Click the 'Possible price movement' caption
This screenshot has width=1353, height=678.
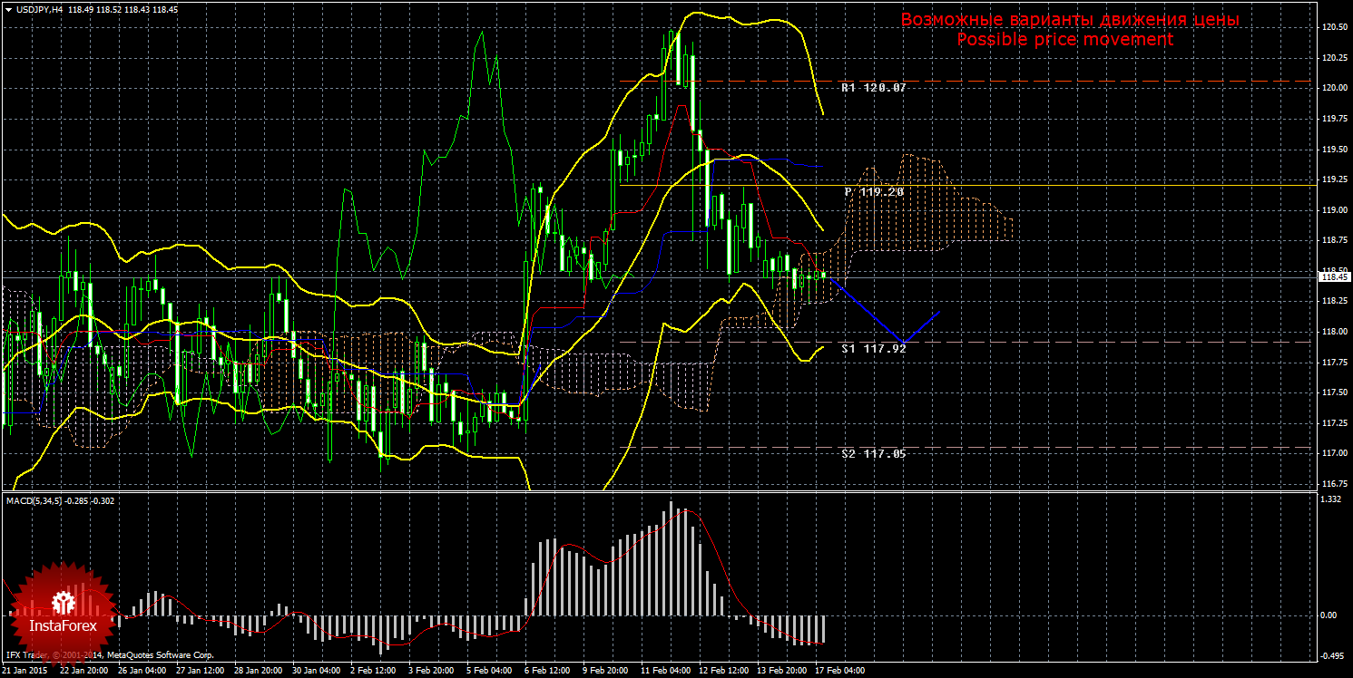(x=1065, y=40)
